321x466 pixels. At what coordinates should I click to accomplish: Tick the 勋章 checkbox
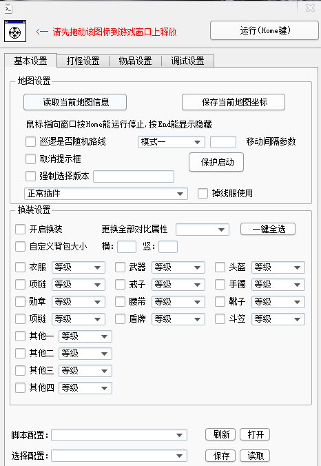20,302
